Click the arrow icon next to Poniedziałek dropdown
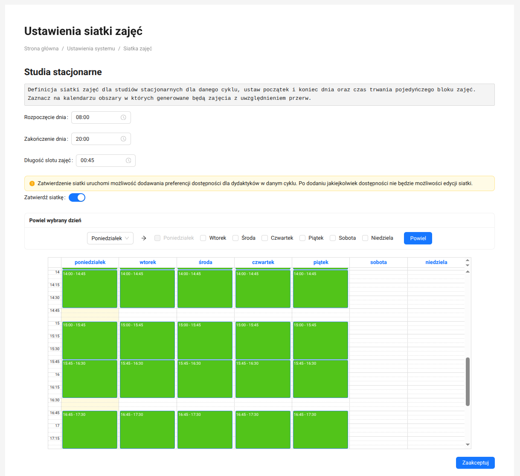 (144, 238)
